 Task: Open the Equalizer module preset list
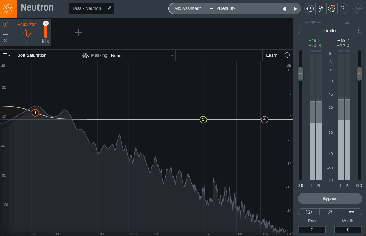point(6,33)
